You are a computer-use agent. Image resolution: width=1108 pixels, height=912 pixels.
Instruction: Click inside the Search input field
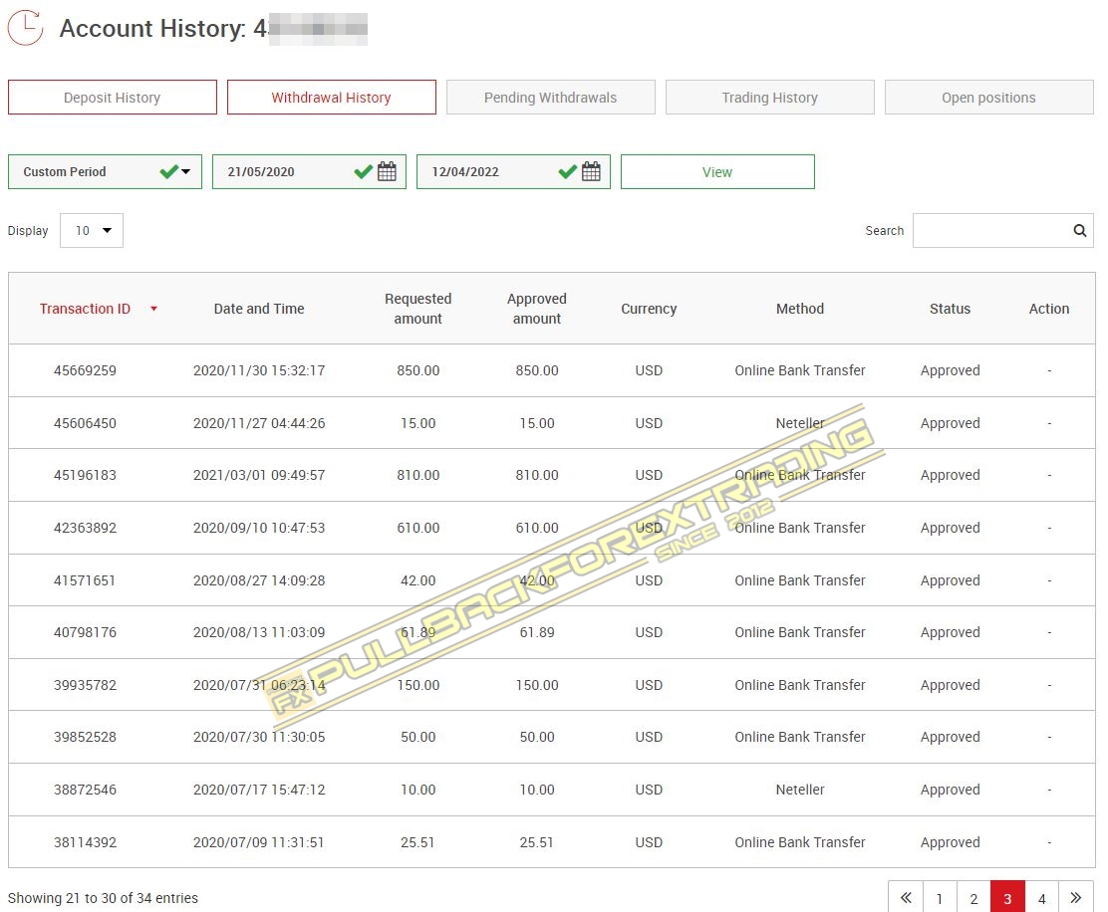point(990,230)
